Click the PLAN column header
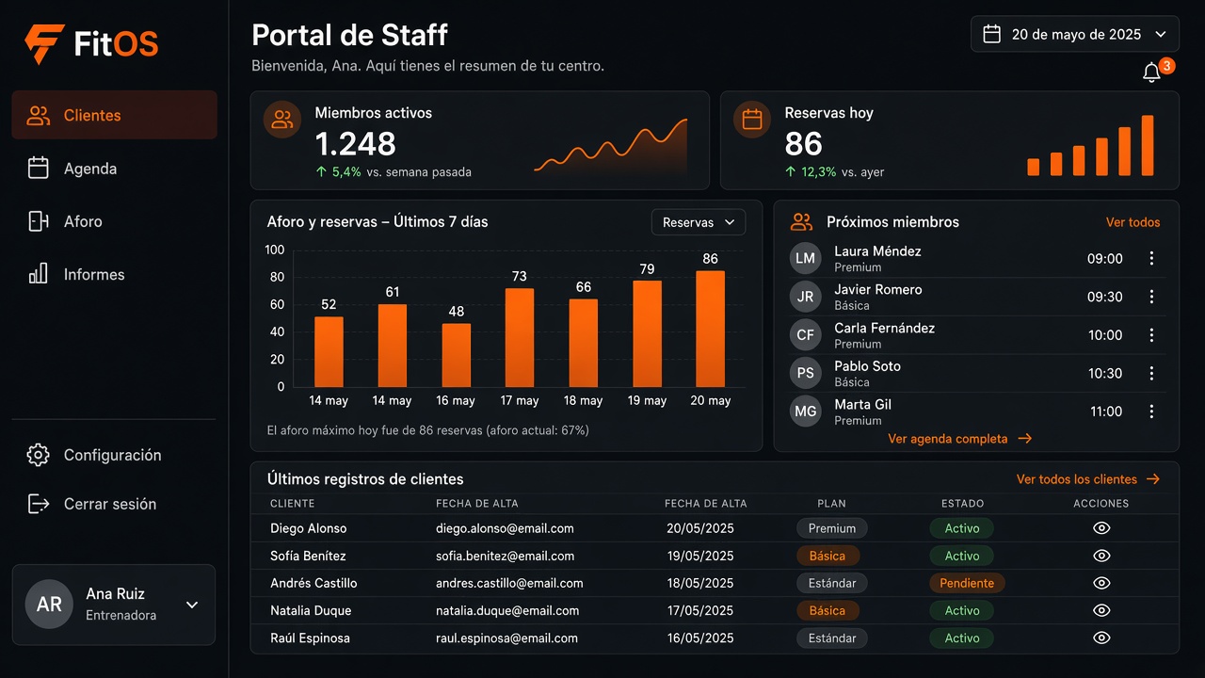The width and height of the screenshot is (1205, 678). tap(832, 504)
